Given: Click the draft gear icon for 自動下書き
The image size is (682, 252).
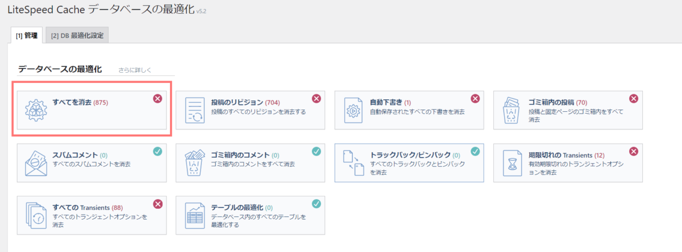Looking at the screenshot, I should tap(354, 111).
